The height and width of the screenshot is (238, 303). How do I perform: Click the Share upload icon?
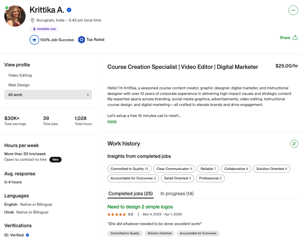point(295,37)
